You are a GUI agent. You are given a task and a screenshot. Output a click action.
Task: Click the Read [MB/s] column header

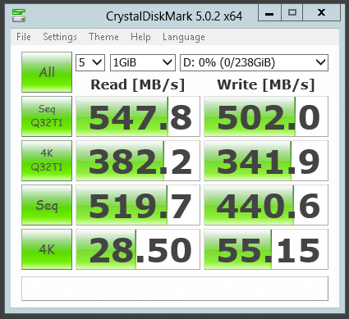tap(138, 84)
